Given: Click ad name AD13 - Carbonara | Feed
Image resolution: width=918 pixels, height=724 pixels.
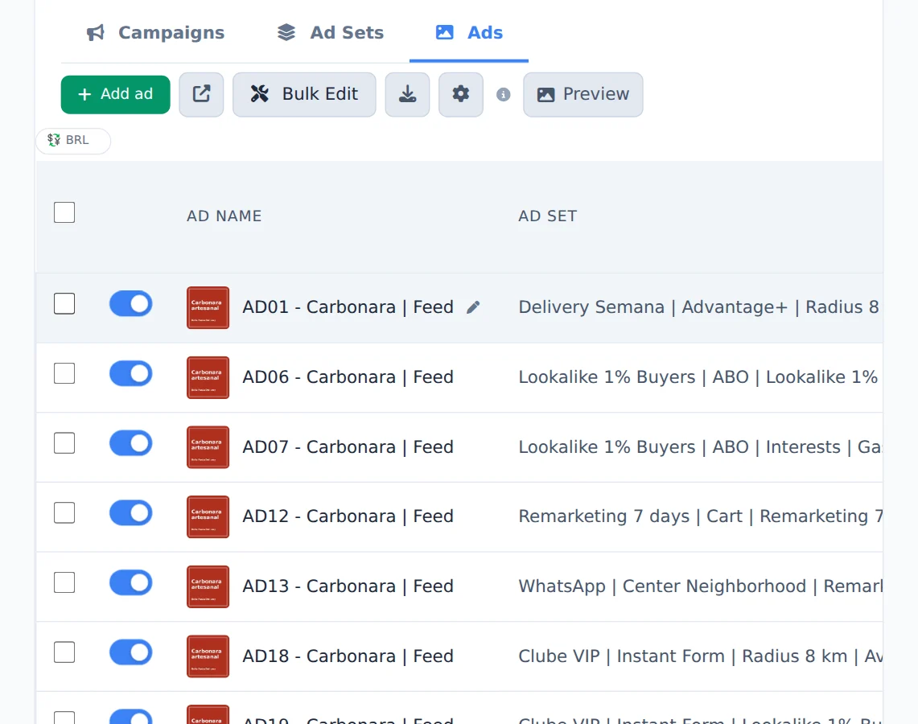Looking at the screenshot, I should point(348,586).
